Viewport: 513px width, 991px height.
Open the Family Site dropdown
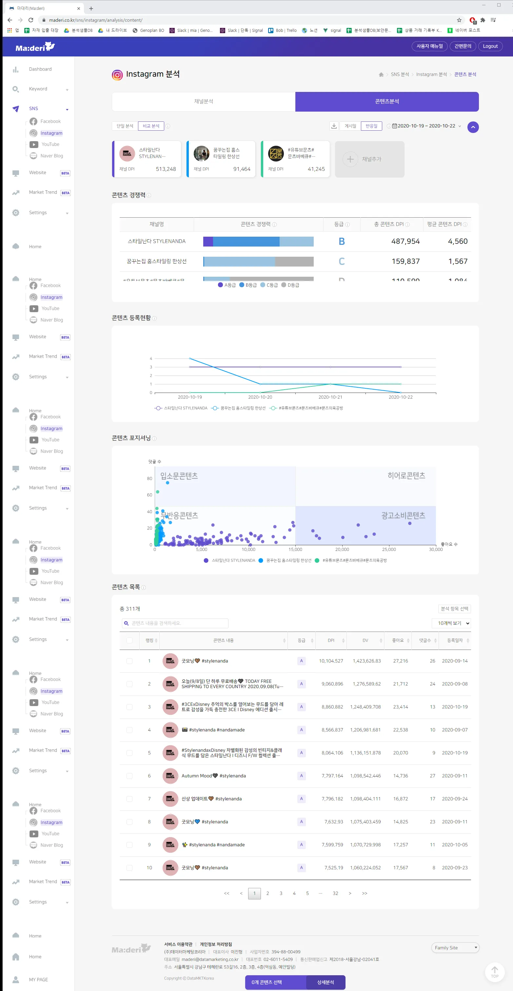[455, 948]
